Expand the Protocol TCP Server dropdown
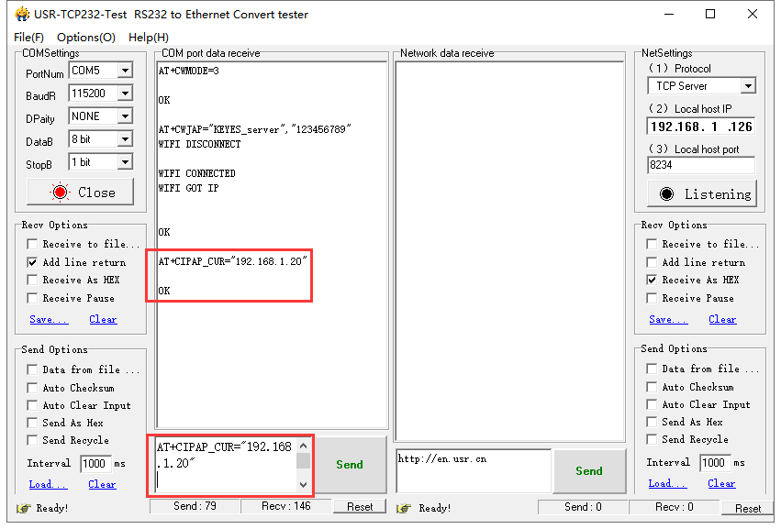 click(x=748, y=86)
